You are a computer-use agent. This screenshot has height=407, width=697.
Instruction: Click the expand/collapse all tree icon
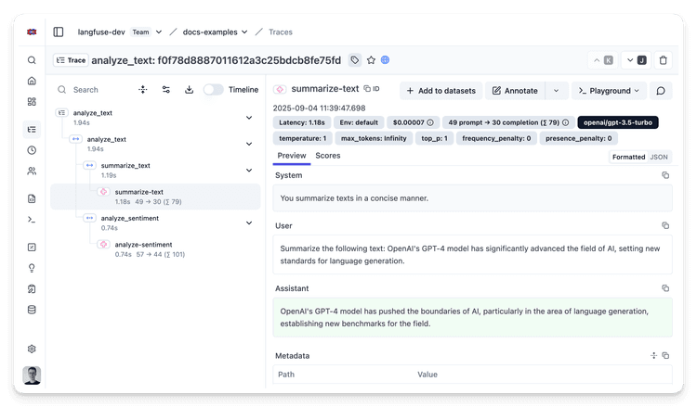(143, 90)
